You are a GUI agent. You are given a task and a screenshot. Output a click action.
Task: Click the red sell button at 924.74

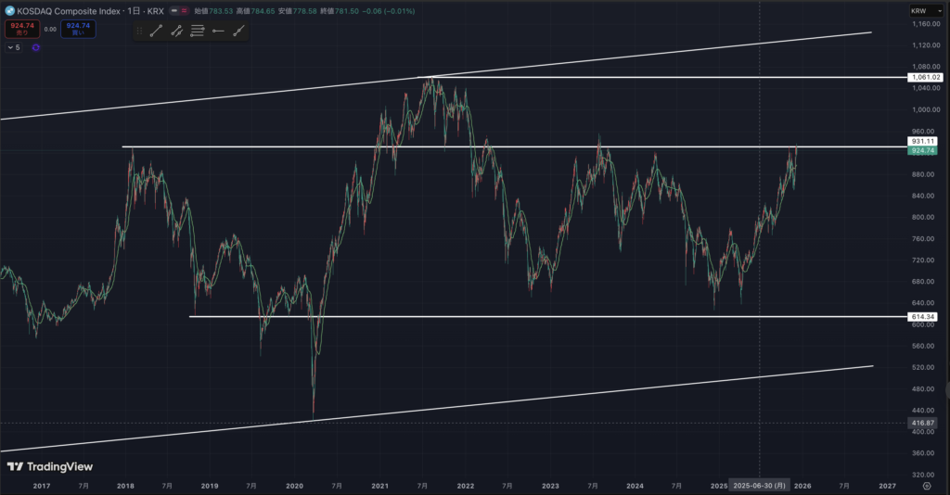(19, 28)
